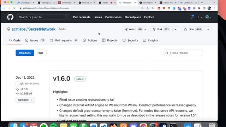Image resolution: width=226 pixels, height=127 pixels.
Task: Open the v1.6.0 release title
Action: click(x=62, y=79)
